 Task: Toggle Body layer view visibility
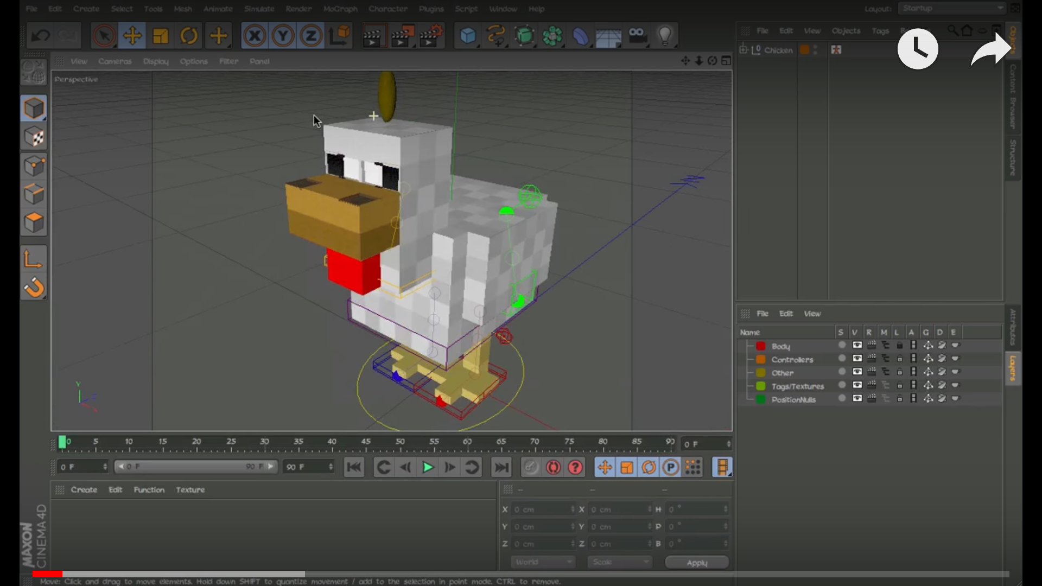coord(857,345)
